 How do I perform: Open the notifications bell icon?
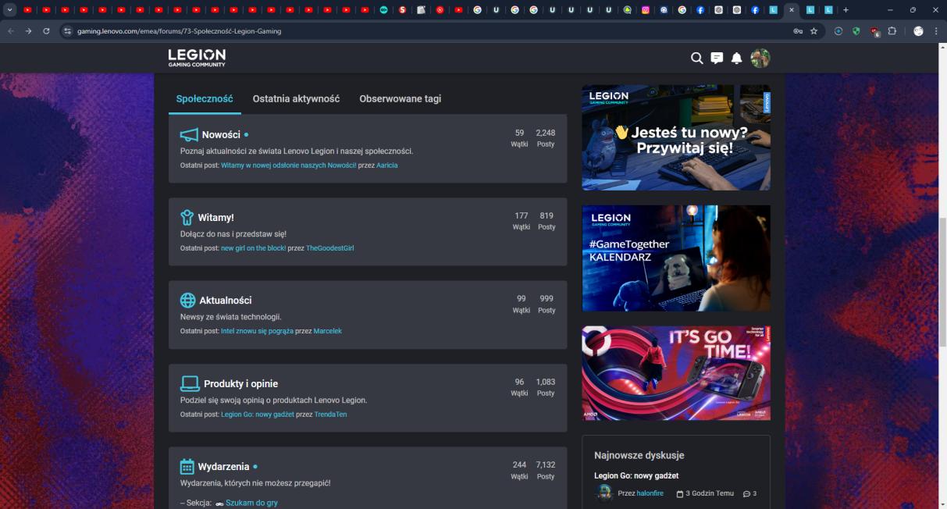(735, 58)
